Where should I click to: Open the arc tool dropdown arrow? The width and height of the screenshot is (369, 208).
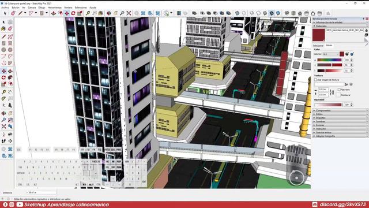pos(36,13)
